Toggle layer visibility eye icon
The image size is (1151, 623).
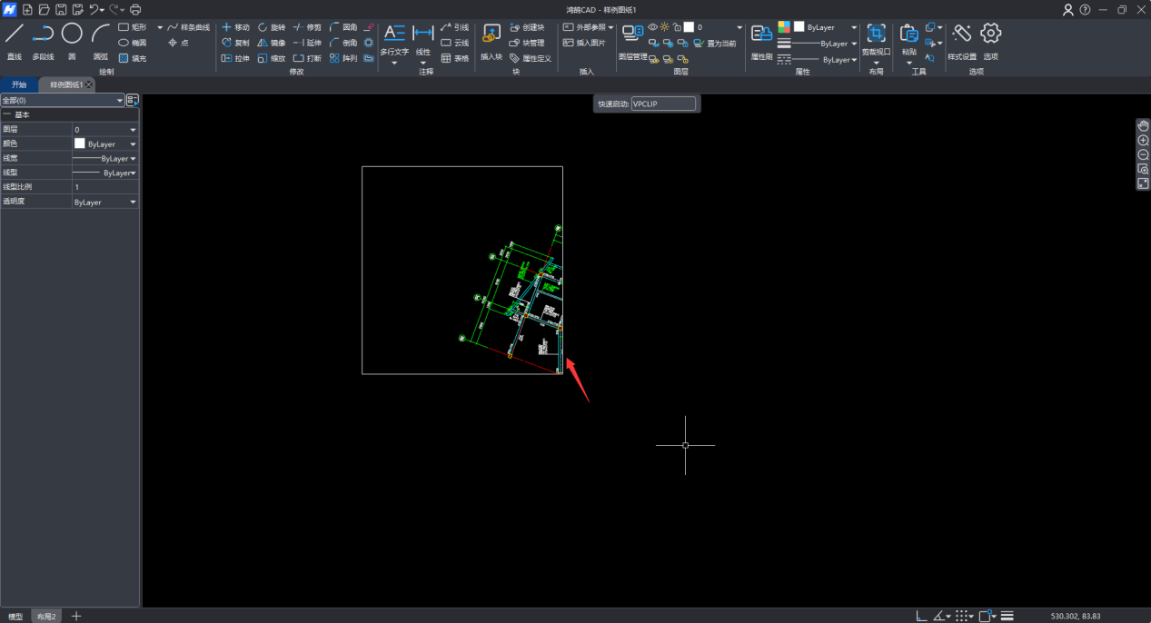(652, 27)
